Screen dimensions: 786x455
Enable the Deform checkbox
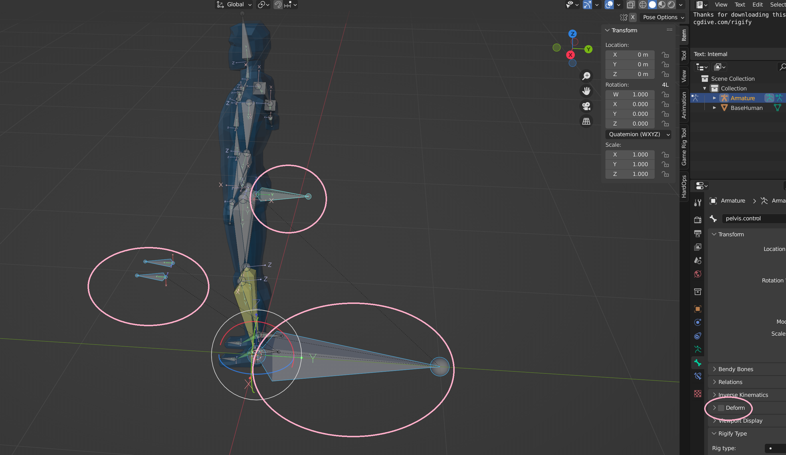pos(721,408)
